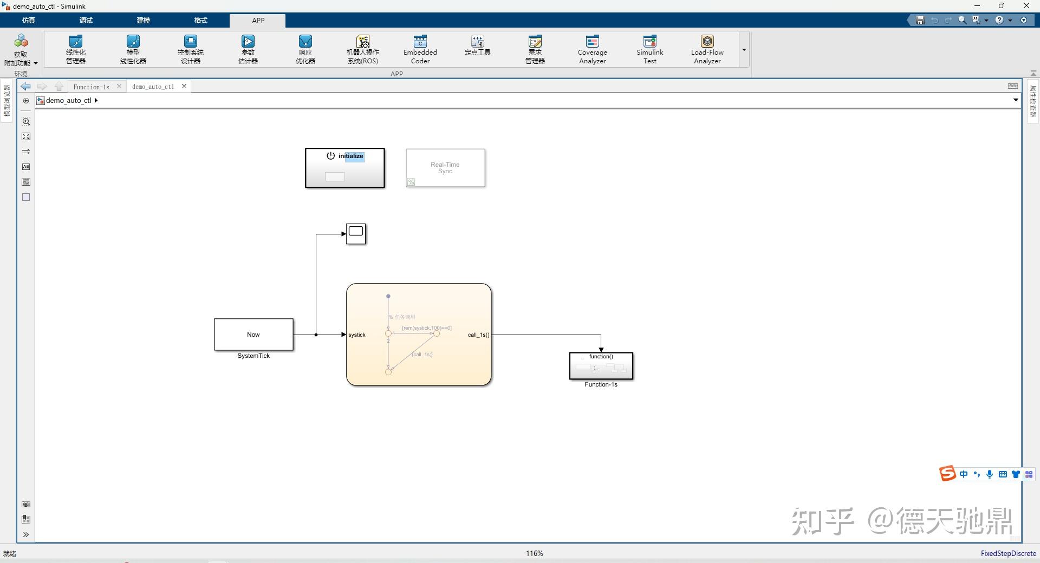Add annotation text tool in palette

[x=26, y=167]
